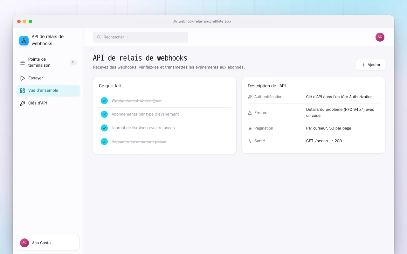Click the grid icon beside Vue d'ensemble
This screenshot has height=254, width=407.
pyautogui.click(x=22, y=90)
